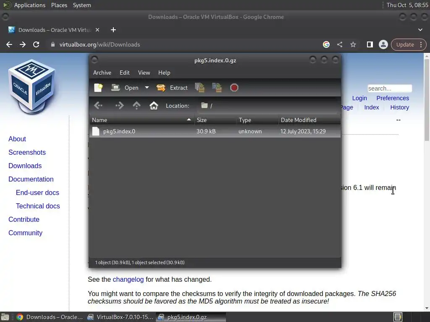Sort files by Size column
The height and width of the screenshot is (322, 430).
215,120
